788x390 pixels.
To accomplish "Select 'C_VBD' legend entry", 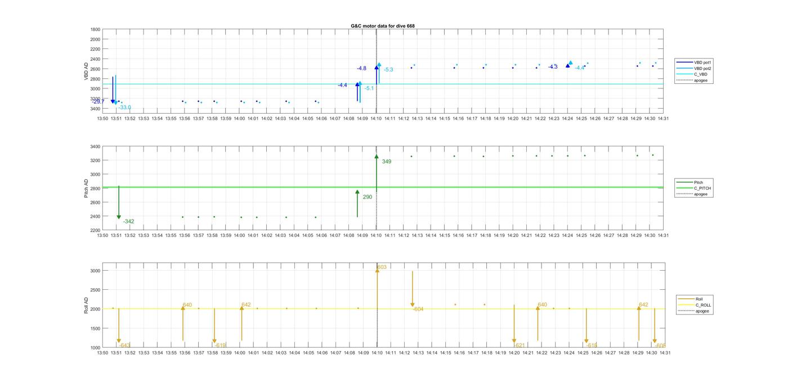I will 701,74.
